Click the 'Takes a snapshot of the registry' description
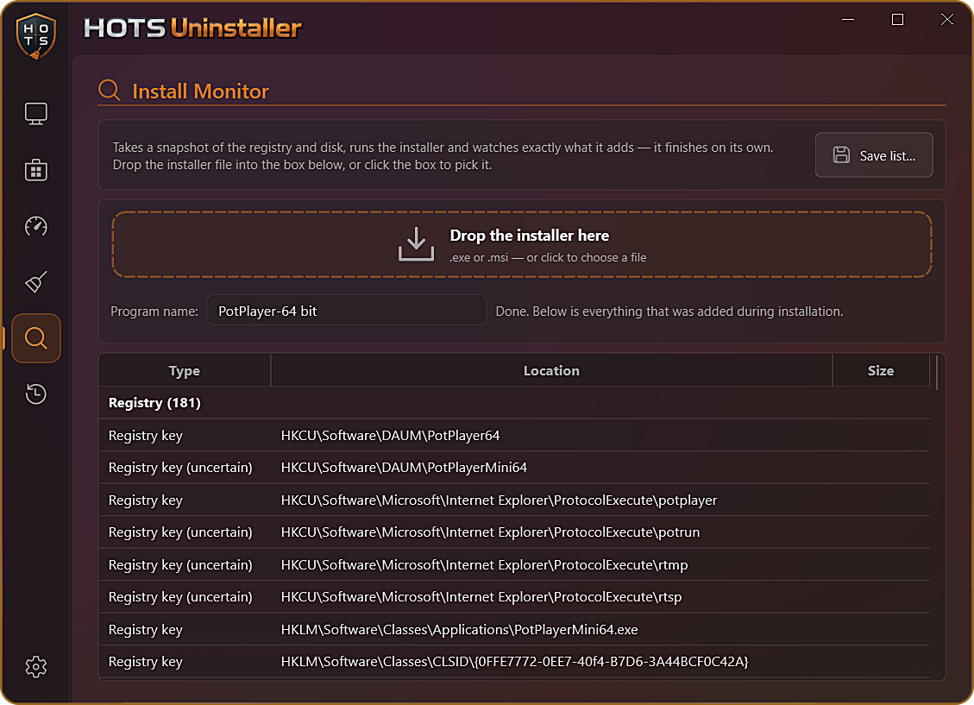974x705 pixels. [443, 156]
